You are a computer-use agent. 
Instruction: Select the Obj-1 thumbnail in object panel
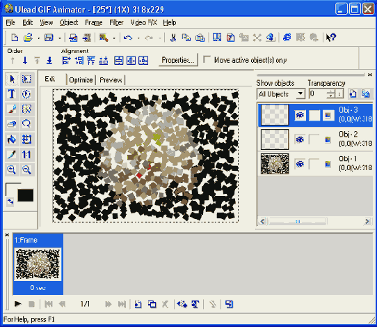click(x=275, y=164)
